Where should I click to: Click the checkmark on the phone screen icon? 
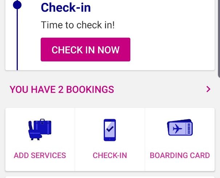(110, 129)
